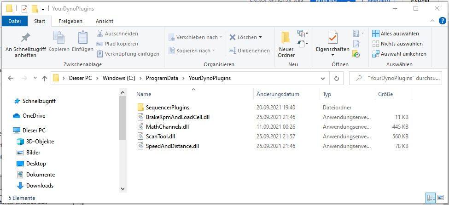Expand address bar history dropdown

tap(323, 78)
